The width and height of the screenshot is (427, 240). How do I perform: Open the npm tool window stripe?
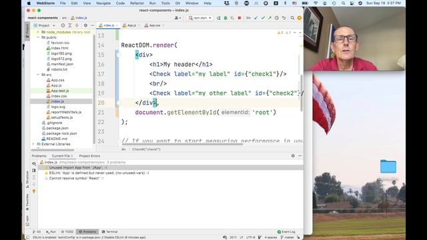[27, 221]
